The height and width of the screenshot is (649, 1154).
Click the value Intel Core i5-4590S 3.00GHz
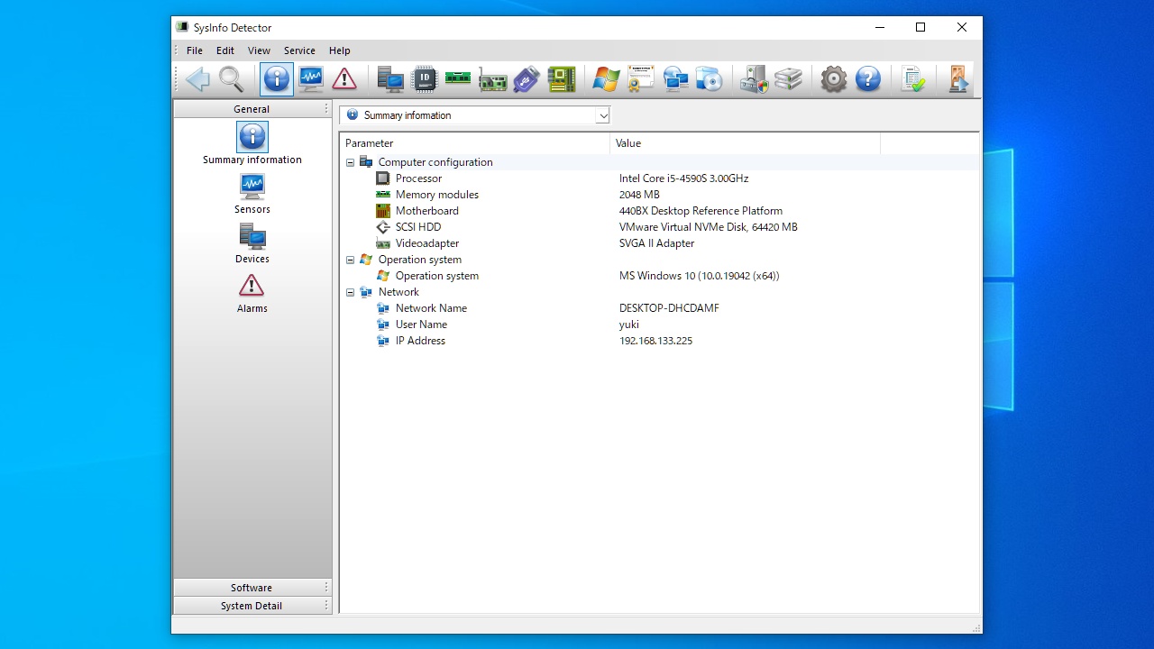click(683, 178)
